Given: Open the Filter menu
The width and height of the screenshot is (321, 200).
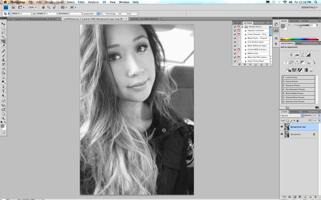Looking at the screenshot, I should click(81, 2).
